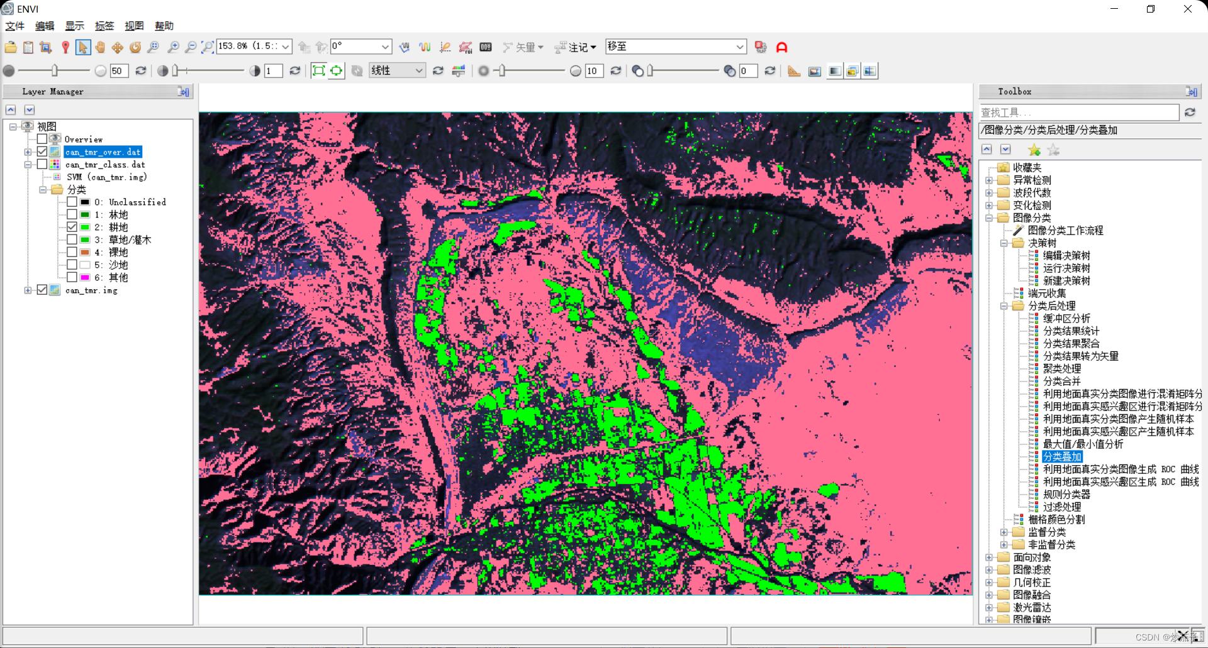Click the Rotate view tool icon
The height and width of the screenshot is (648, 1208).
pyautogui.click(x=135, y=47)
